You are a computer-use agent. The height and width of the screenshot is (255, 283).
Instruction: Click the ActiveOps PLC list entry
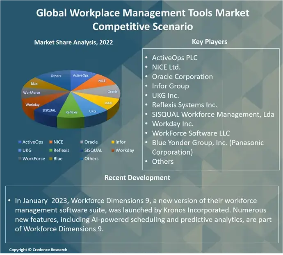point(174,58)
